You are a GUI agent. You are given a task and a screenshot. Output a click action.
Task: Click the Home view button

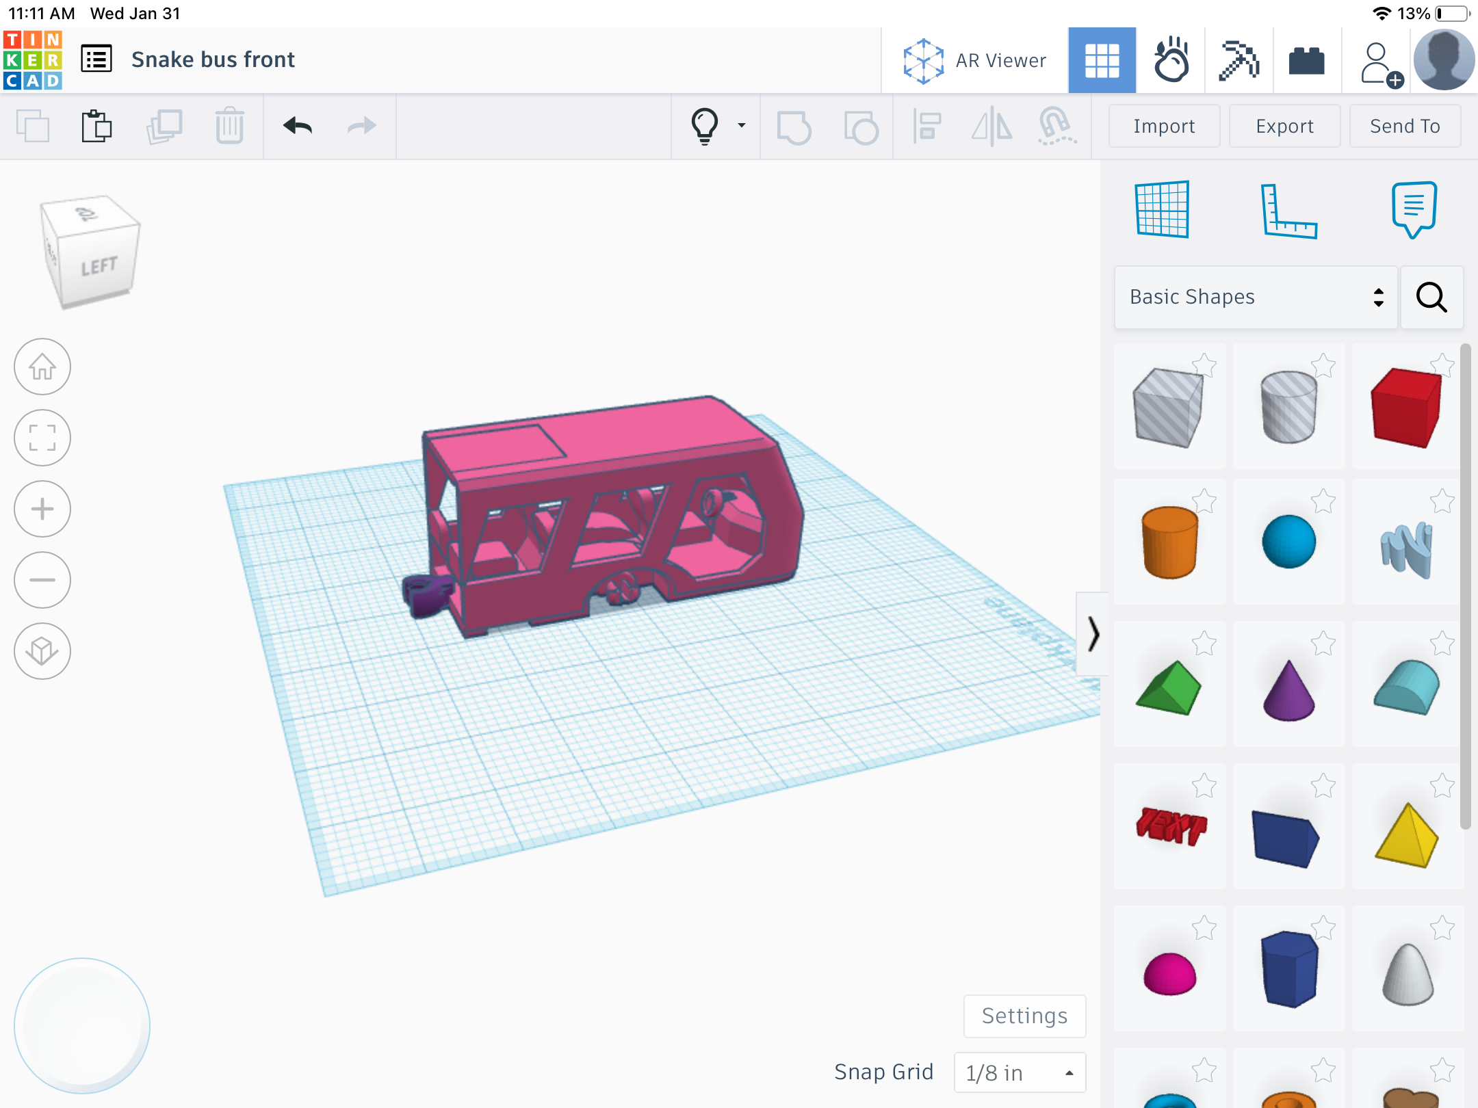point(42,367)
